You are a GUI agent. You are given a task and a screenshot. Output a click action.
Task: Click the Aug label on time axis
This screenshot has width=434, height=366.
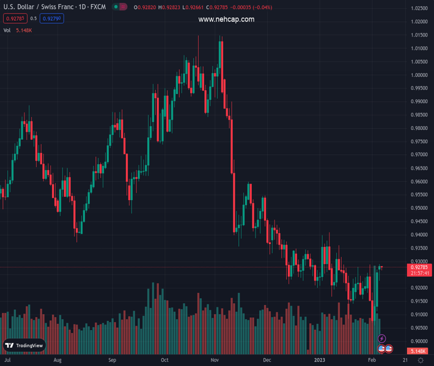pos(57,361)
